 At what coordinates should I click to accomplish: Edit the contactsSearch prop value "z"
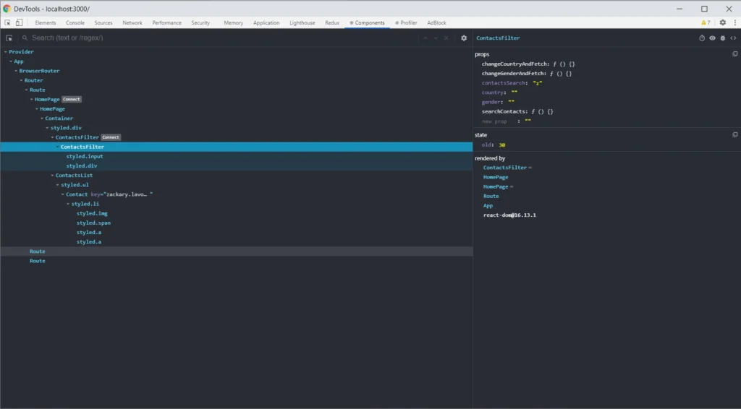(x=538, y=83)
